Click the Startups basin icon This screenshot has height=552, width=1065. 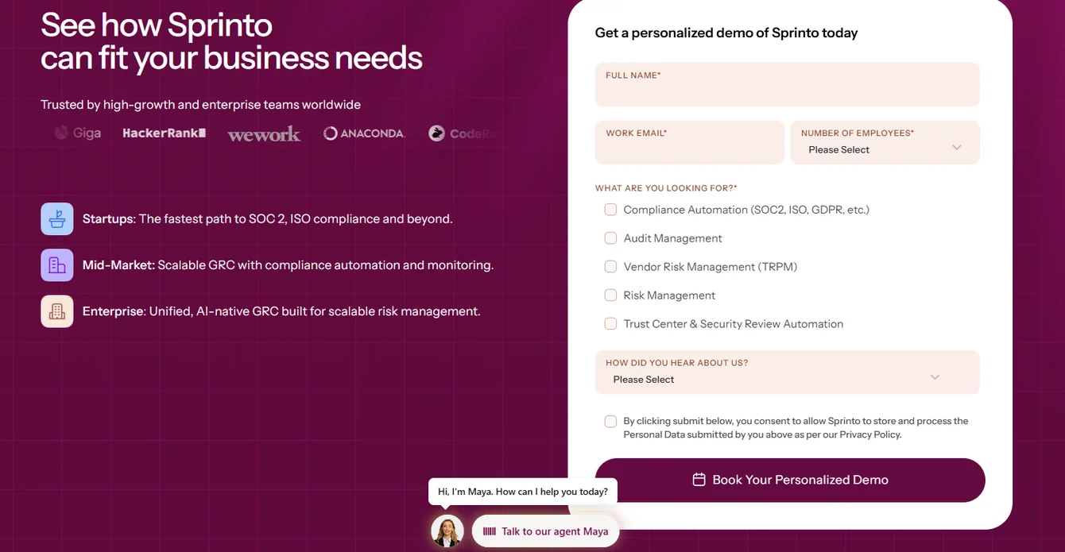pyautogui.click(x=57, y=219)
